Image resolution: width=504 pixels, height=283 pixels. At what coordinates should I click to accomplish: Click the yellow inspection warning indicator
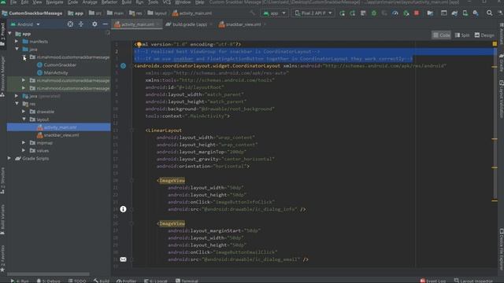coord(495,44)
